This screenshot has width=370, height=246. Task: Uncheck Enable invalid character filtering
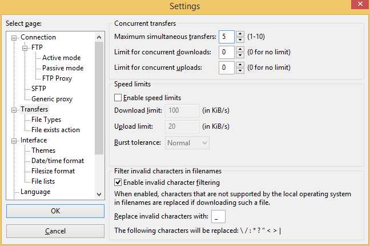(118, 182)
